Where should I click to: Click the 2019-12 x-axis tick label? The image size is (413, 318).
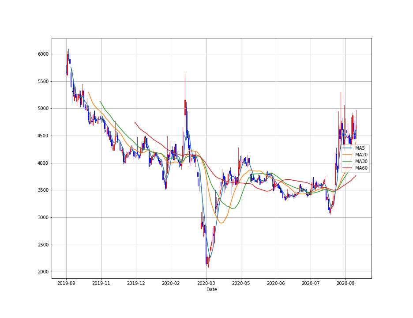click(x=136, y=284)
